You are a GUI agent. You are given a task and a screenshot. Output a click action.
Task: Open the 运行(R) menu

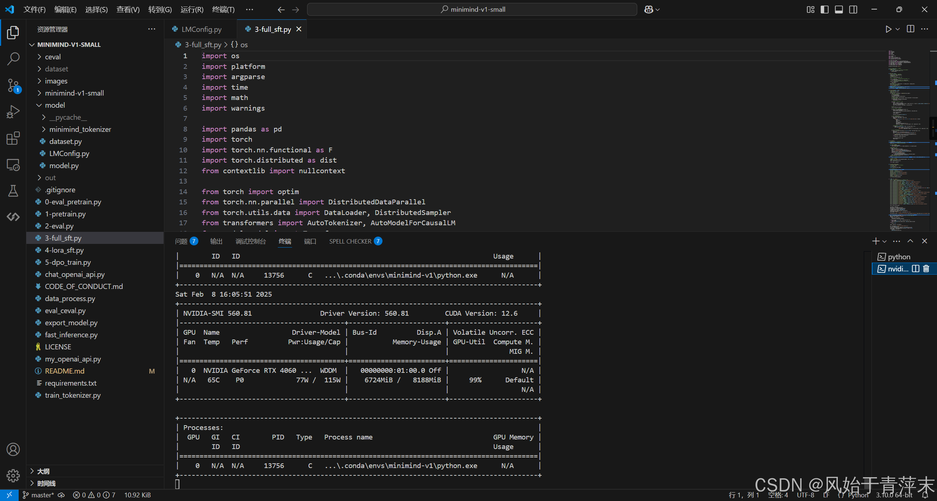click(192, 10)
